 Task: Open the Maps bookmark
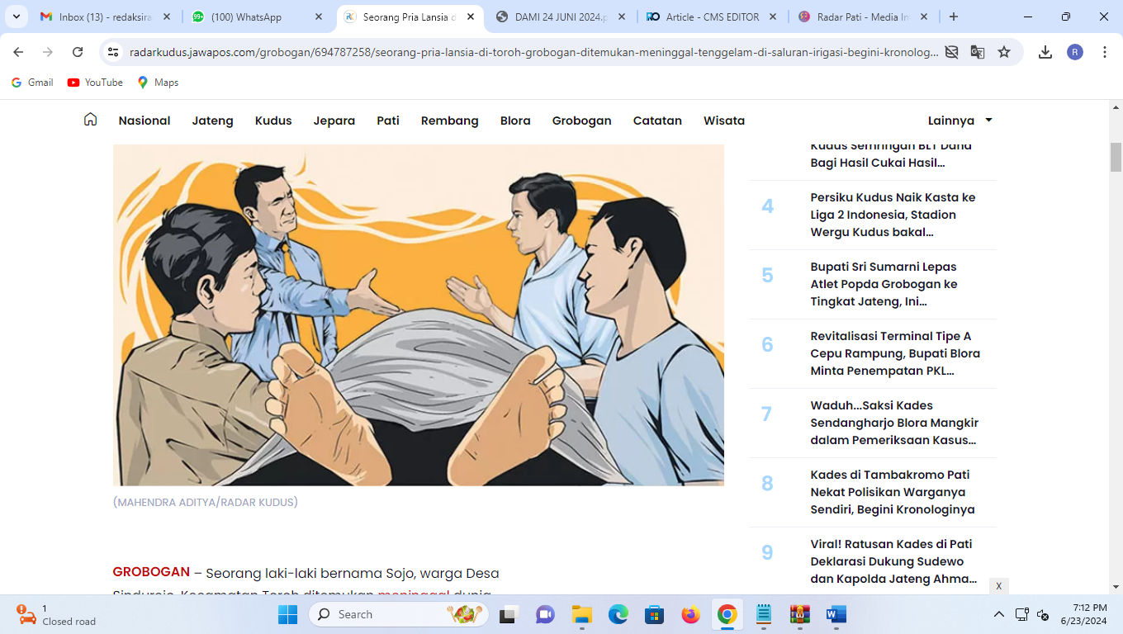click(x=158, y=83)
